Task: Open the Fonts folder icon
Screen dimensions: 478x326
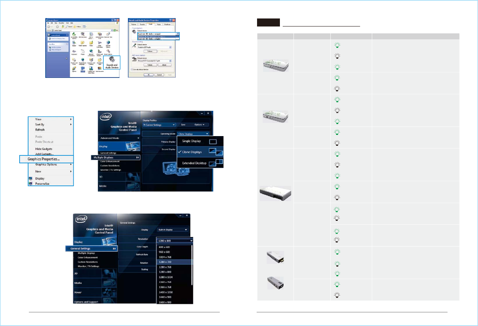Action: pyautogui.click(x=91, y=44)
